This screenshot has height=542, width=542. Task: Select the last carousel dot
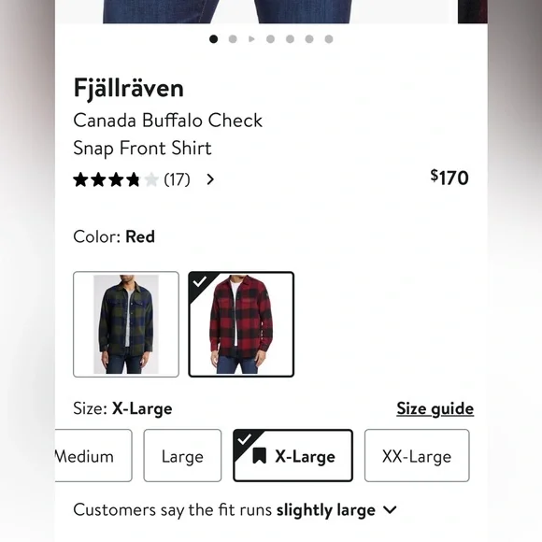[329, 39]
